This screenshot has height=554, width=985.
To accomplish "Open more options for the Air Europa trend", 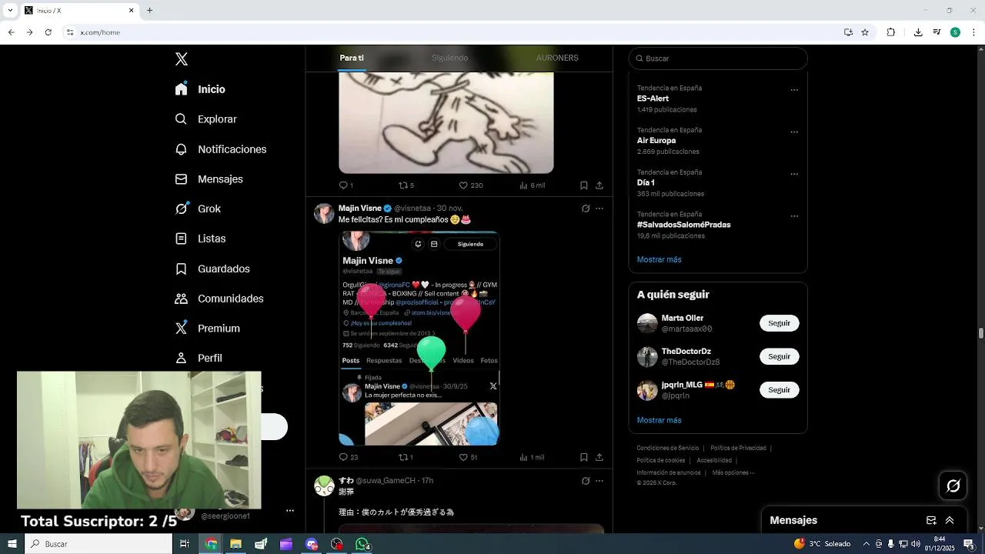I will tap(794, 132).
